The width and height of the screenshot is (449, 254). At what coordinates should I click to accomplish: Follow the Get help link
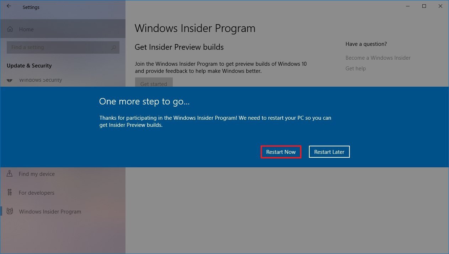click(x=356, y=68)
